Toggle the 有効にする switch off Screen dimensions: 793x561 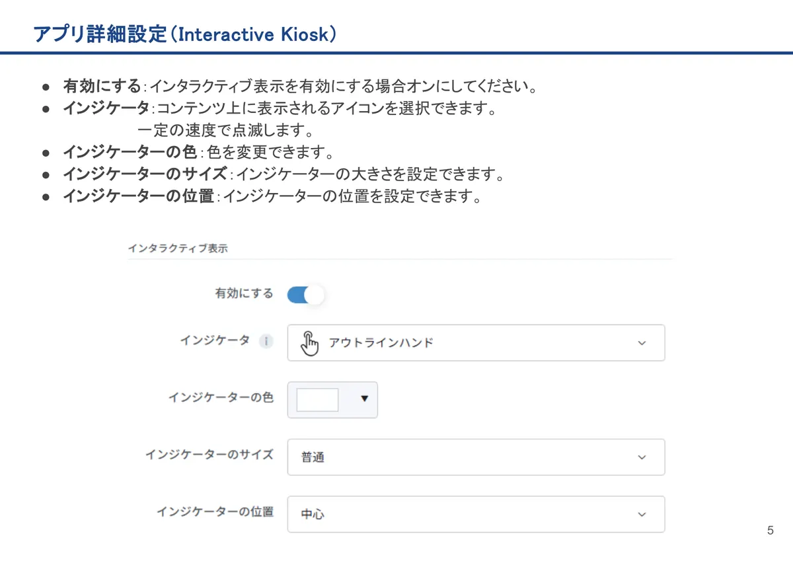[x=306, y=295]
